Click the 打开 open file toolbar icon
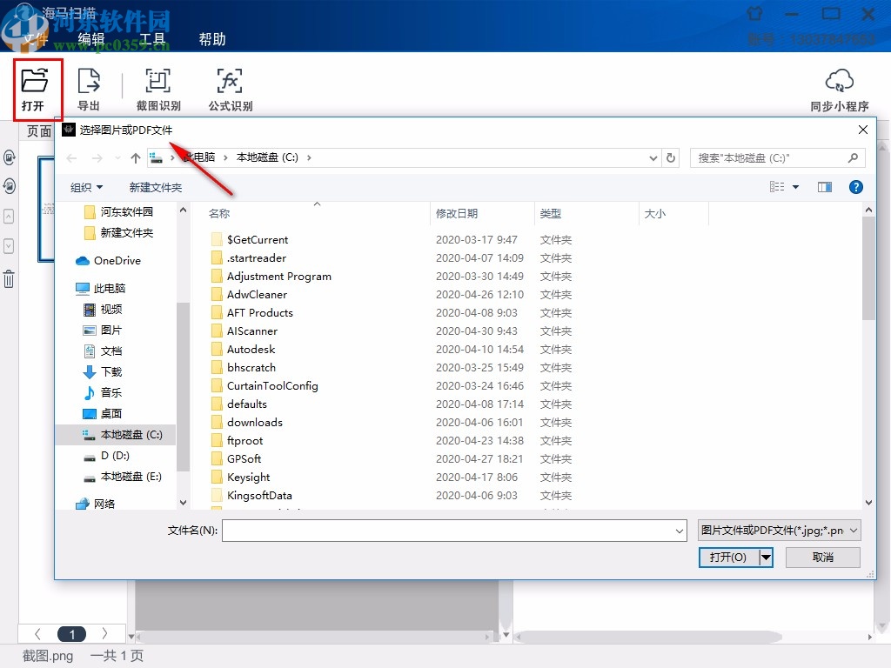Screen dimensions: 891x668 tap(34, 90)
